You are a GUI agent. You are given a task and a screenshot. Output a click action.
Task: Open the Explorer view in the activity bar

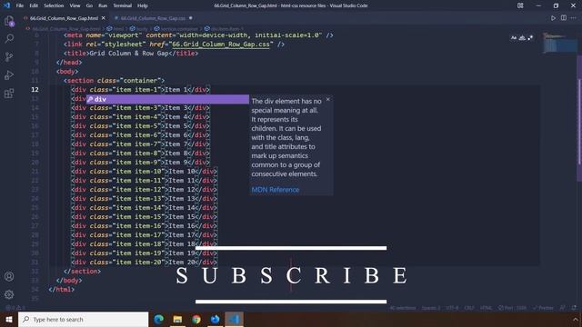pyautogui.click(x=9, y=21)
